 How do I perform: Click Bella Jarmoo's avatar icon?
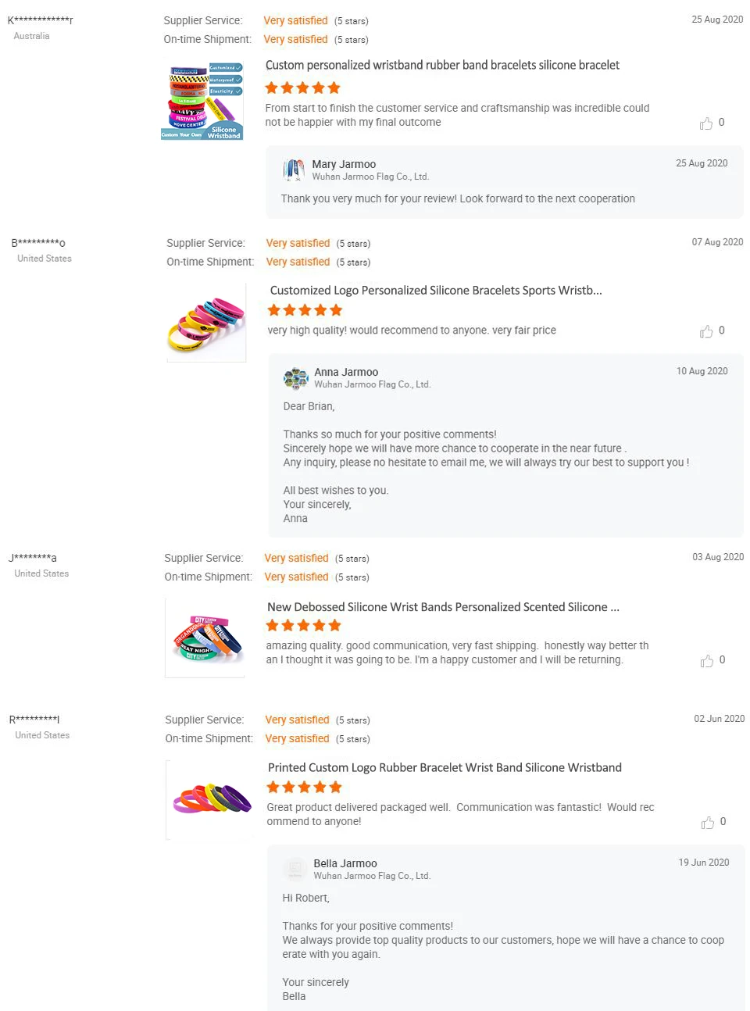pyautogui.click(x=295, y=869)
